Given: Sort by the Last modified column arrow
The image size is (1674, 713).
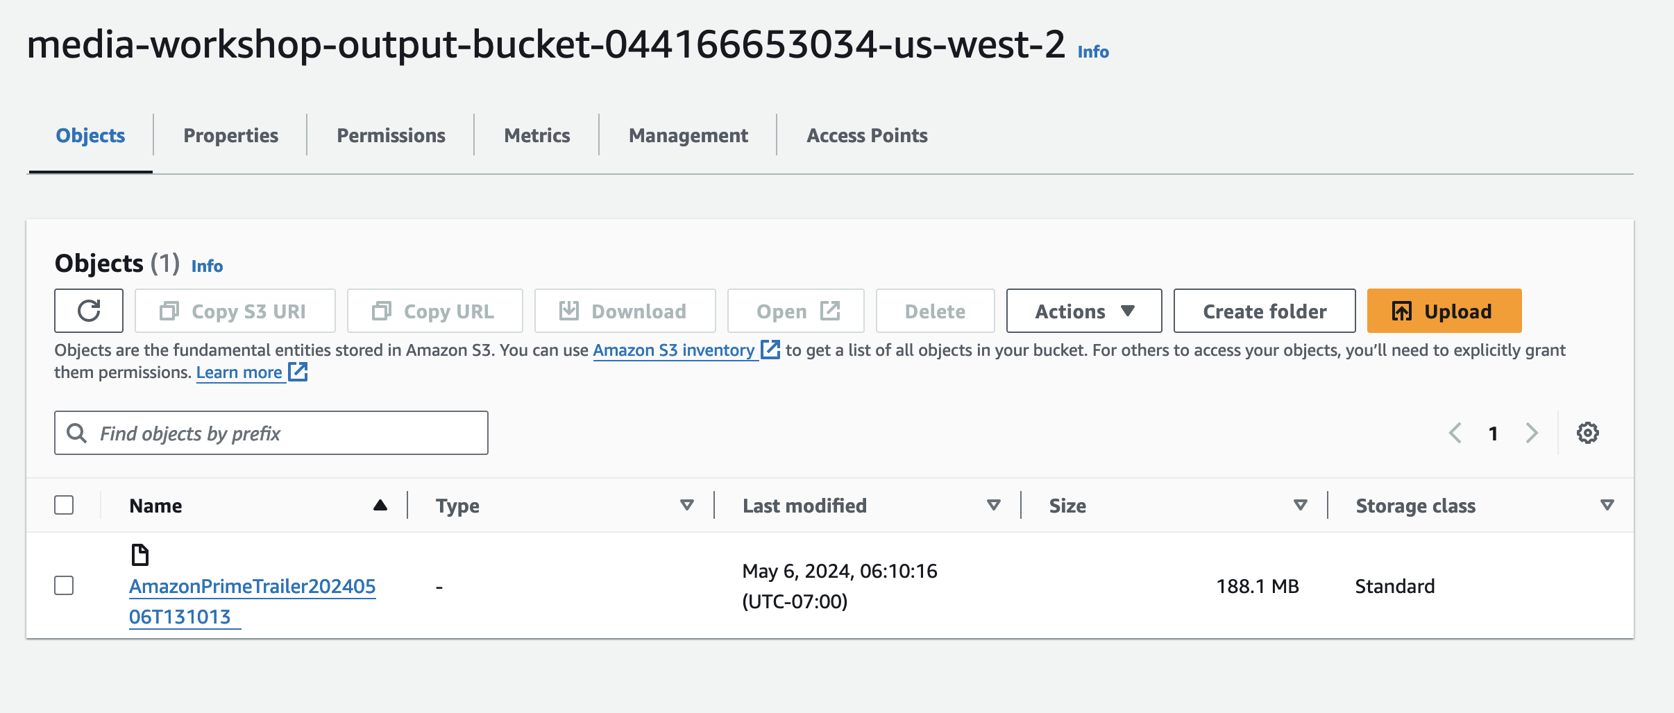Looking at the screenshot, I should (x=994, y=505).
